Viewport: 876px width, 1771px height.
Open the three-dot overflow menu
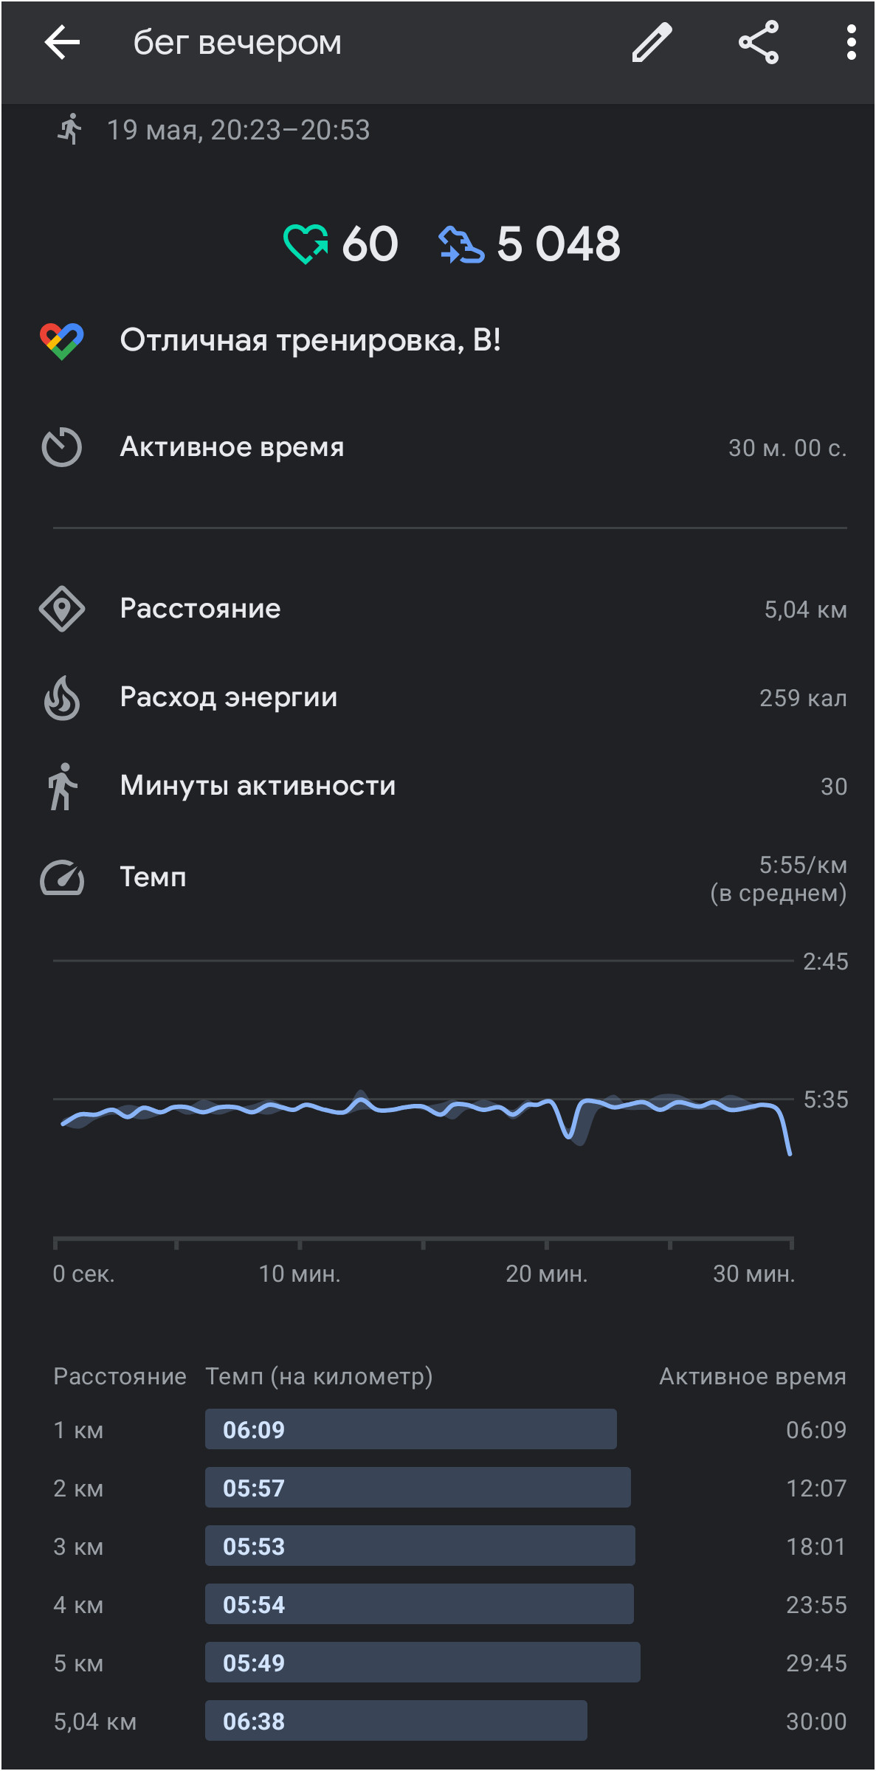(851, 42)
